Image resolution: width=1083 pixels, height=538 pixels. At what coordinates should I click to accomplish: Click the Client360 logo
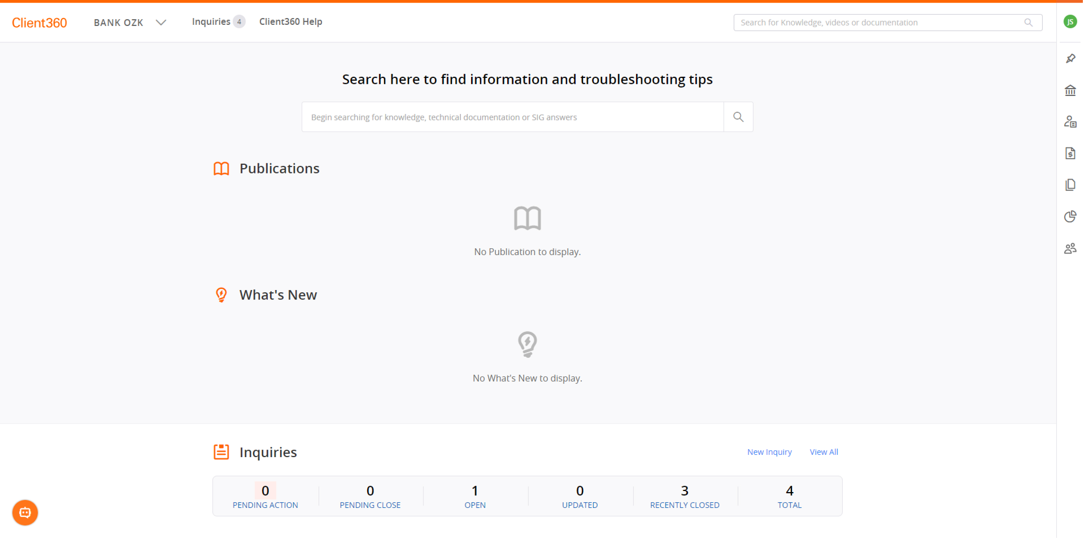coord(39,23)
